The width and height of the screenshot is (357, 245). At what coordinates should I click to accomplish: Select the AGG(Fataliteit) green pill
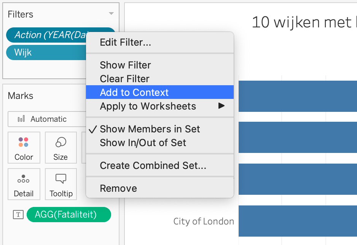click(69, 215)
